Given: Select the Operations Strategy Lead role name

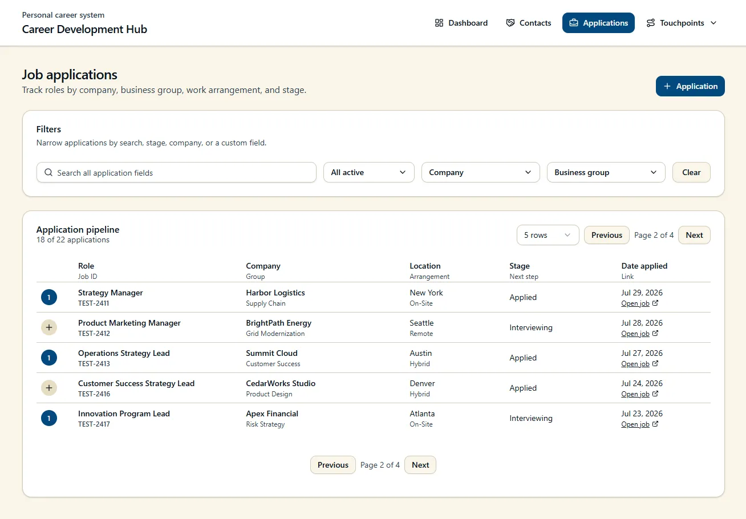Looking at the screenshot, I should click(x=124, y=353).
